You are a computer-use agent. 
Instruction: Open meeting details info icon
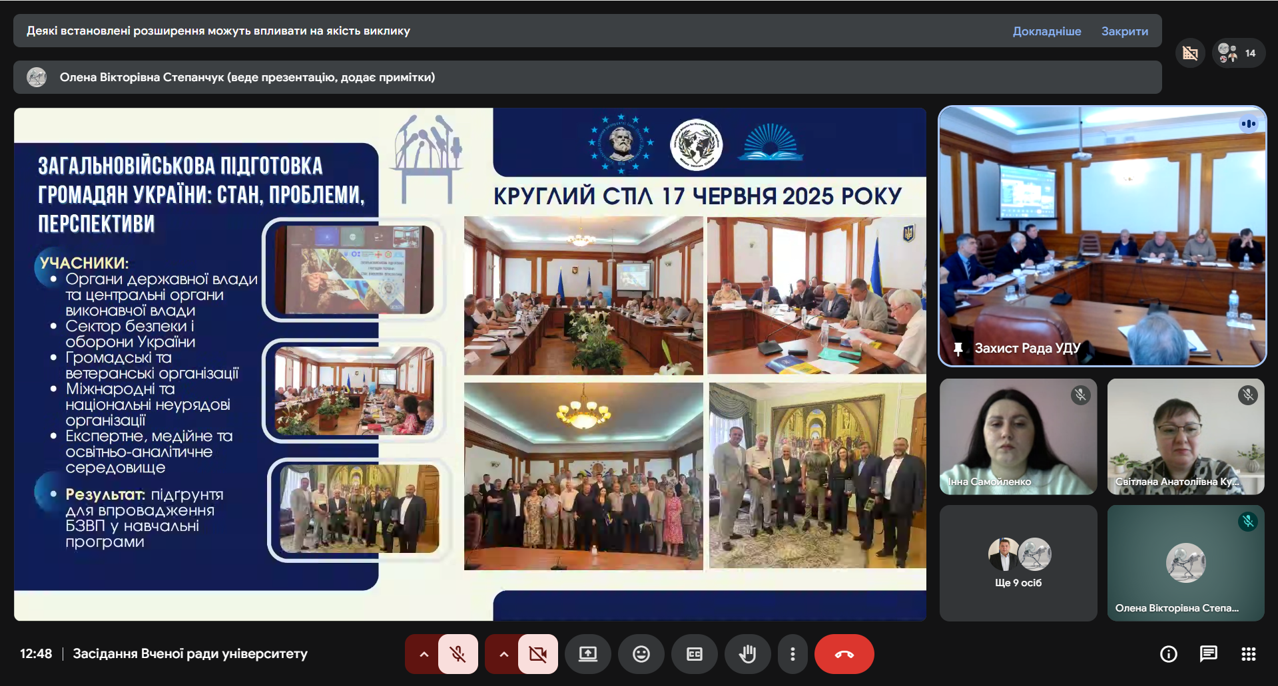[x=1168, y=654]
